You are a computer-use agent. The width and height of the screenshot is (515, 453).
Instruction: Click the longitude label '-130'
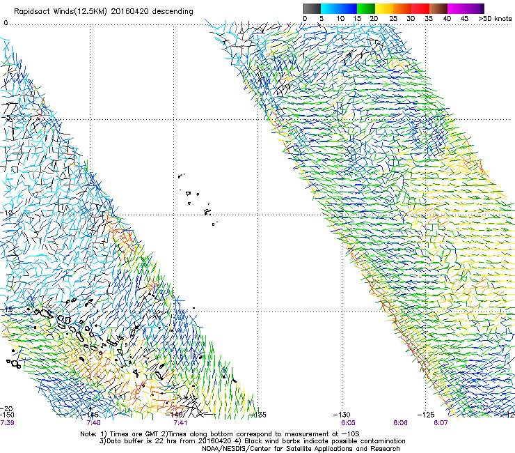click(x=342, y=415)
